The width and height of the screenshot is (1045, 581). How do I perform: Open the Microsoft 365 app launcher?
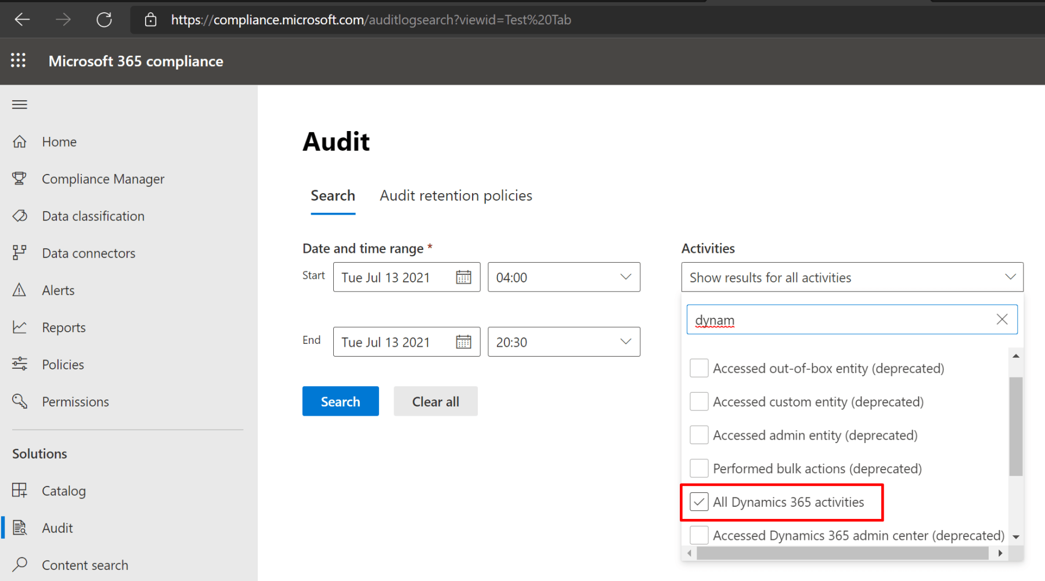point(18,60)
